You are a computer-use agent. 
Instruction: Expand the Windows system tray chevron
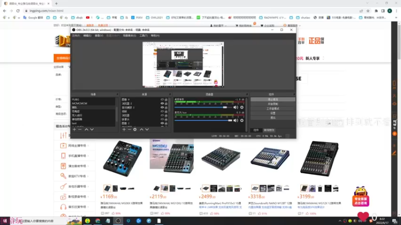(340, 221)
